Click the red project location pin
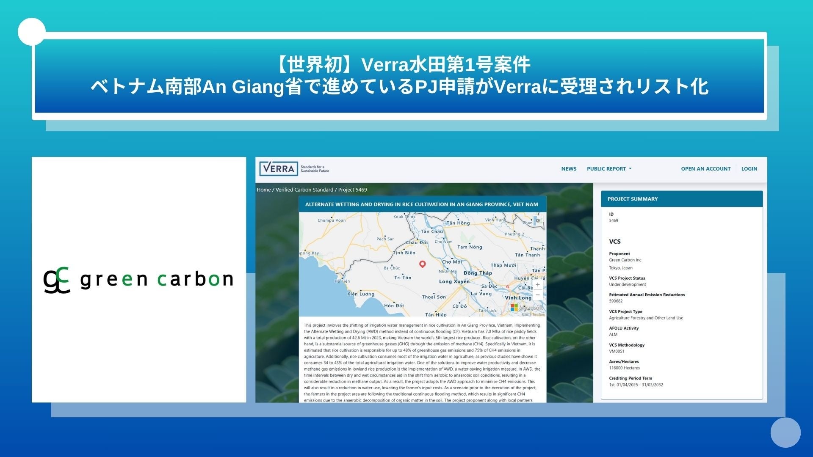 (422, 264)
